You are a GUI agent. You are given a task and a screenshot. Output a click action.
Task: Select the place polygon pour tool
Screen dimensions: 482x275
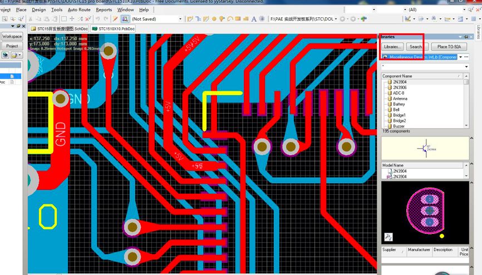click(x=245, y=19)
